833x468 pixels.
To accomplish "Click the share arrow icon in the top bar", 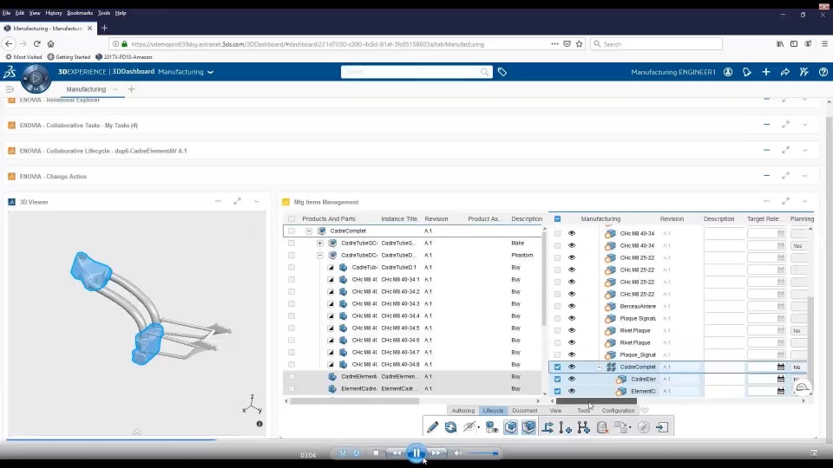I will click(785, 72).
